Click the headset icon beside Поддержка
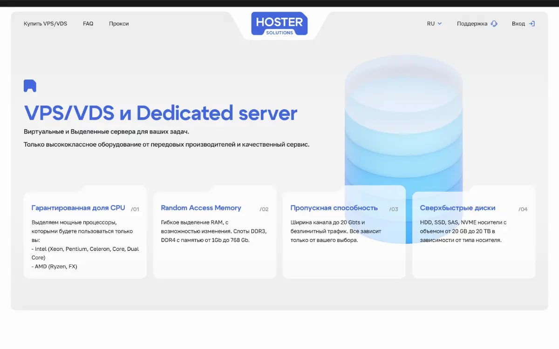The image size is (559, 349). coord(494,23)
